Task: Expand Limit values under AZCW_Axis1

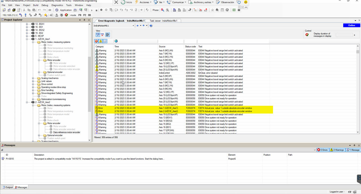Action: [33, 81]
